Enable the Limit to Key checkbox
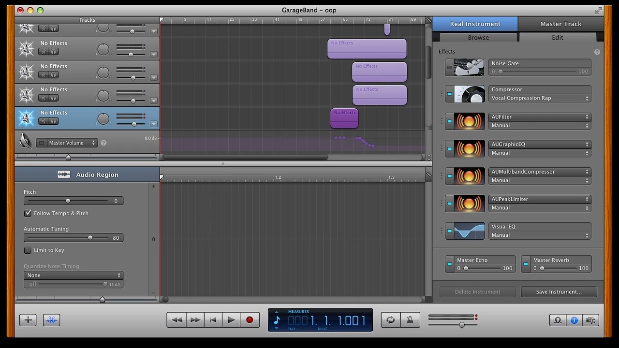Viewport: 619px width, 348px height. [28, 250]
